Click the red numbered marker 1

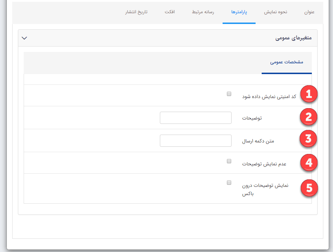(x=309, y=93)
